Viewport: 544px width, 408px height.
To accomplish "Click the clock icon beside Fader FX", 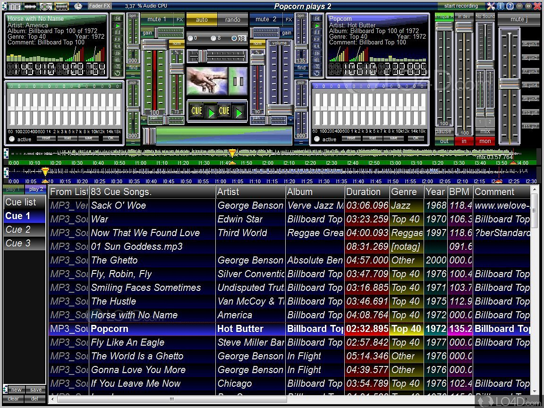I will click(x=78, y=6).
